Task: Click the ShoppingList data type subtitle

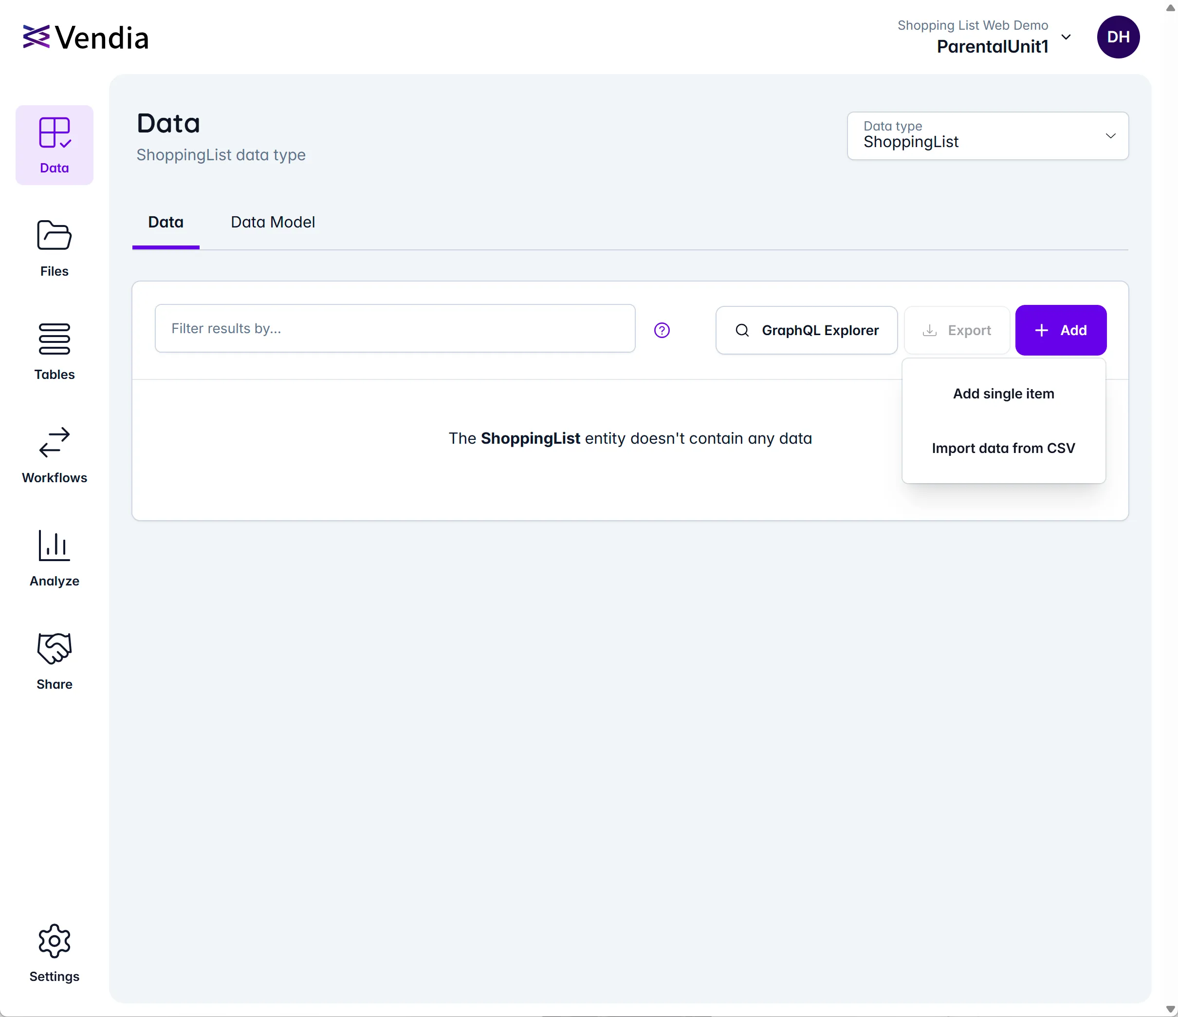Action: pyautogui.click(x=221, y=155)
